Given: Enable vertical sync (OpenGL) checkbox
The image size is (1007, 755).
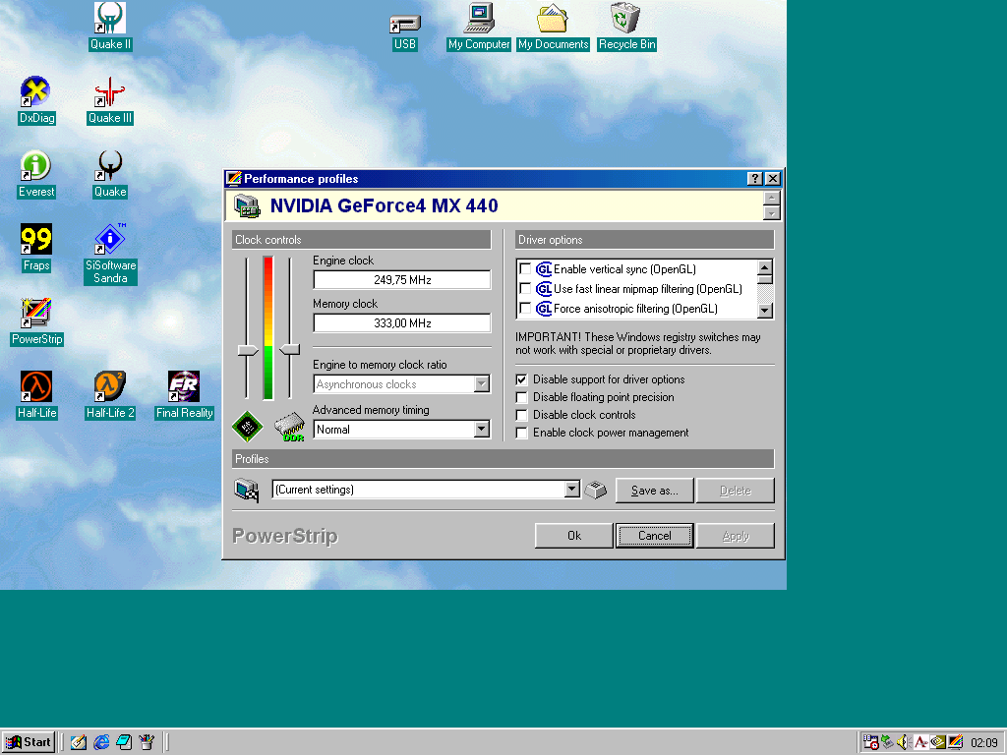Looking at the screenshot, I should (x=525, y=269).
